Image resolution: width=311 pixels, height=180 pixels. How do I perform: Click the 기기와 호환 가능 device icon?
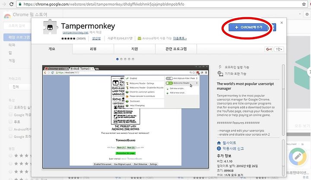[220, 74]
